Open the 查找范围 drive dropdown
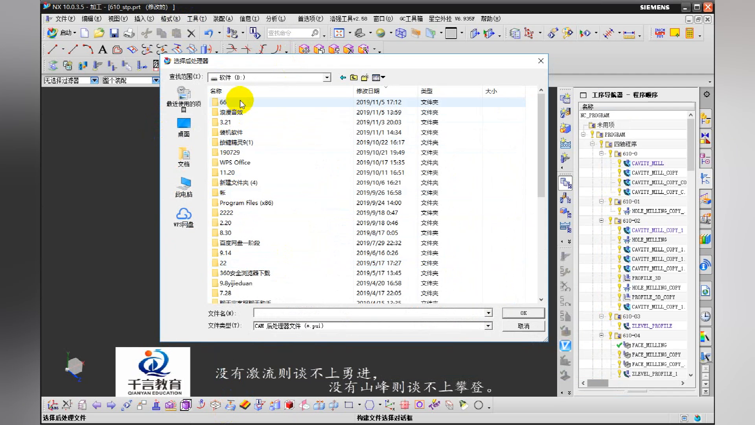 327,78
